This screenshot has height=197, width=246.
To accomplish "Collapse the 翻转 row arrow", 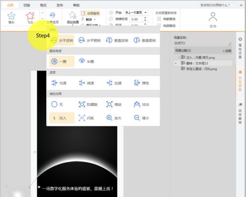I will pyautogui.click(x=176, y=63).
